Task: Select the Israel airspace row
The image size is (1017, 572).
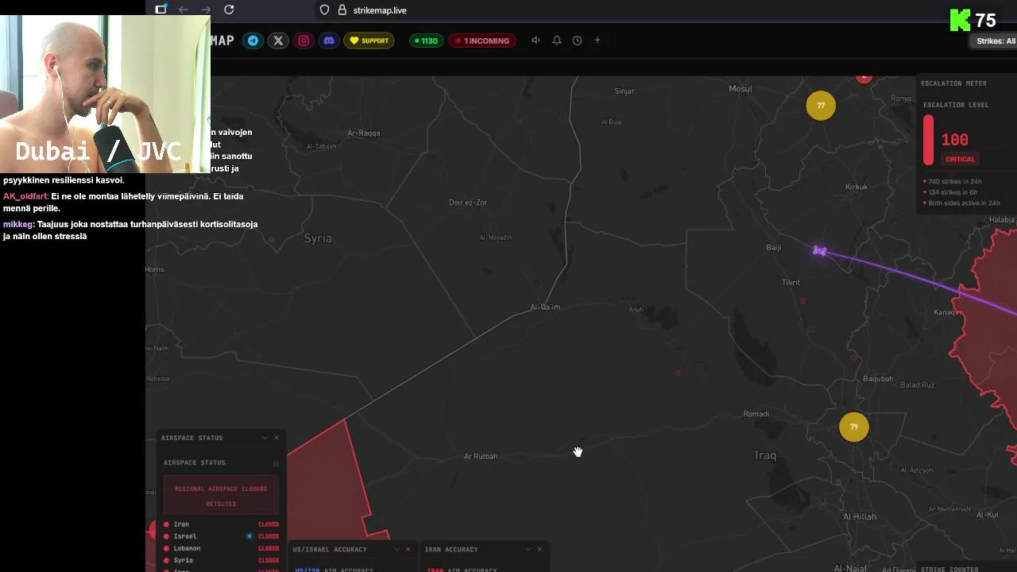Action: (x=221, y=536)
